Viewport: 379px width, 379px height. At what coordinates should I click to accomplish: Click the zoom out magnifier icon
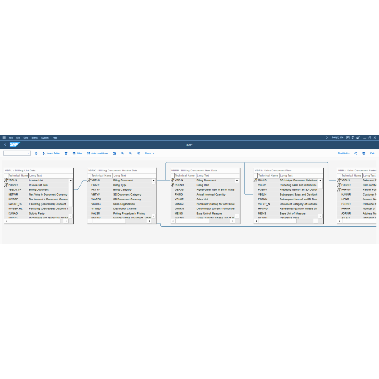(x=130, y=153)
